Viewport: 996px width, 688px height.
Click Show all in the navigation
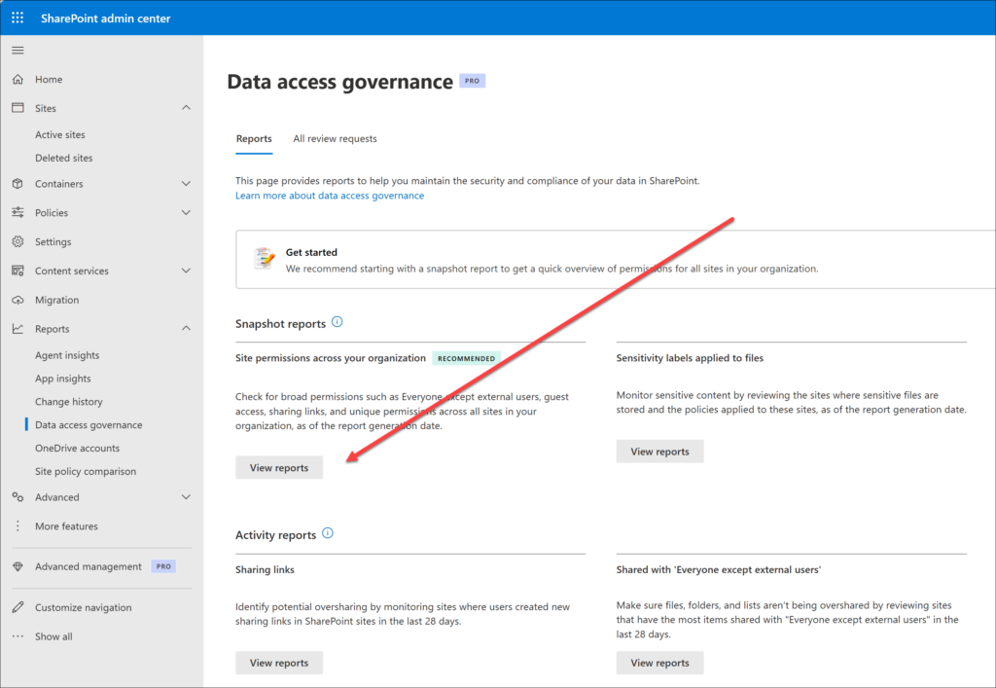point(53,637)
